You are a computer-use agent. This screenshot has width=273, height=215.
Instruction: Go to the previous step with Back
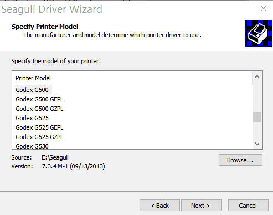pos(159,206)
